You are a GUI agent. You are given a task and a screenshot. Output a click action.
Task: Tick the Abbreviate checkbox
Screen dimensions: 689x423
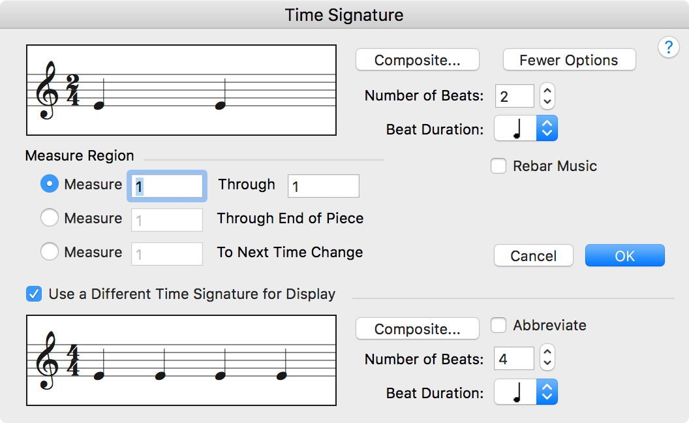click(x=498, y=325)
